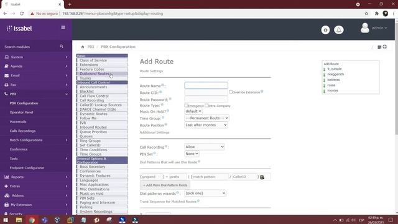Toggle the Override Extension checkbox
The width and height of the screenshot is (398, 224).
pos(231,92)
